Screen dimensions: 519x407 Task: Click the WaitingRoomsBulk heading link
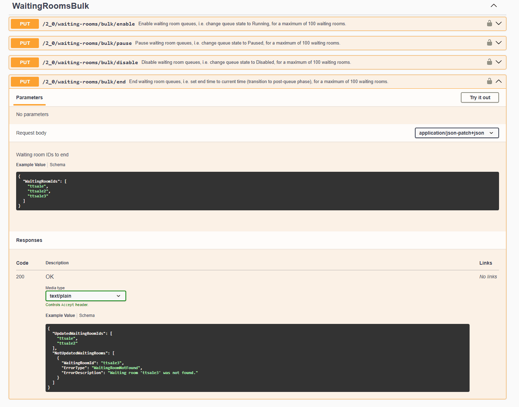pyautogui.click(x=50, y=6)
